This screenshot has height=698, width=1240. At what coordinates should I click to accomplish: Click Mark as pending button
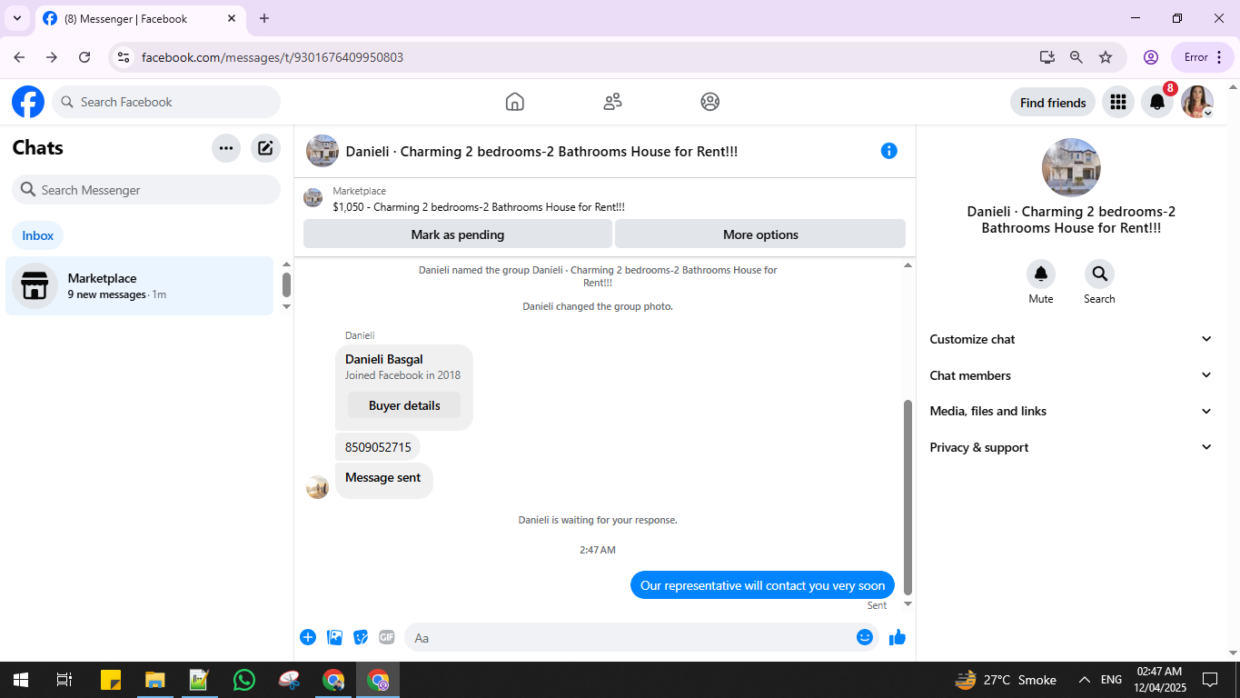pos(458,234)
